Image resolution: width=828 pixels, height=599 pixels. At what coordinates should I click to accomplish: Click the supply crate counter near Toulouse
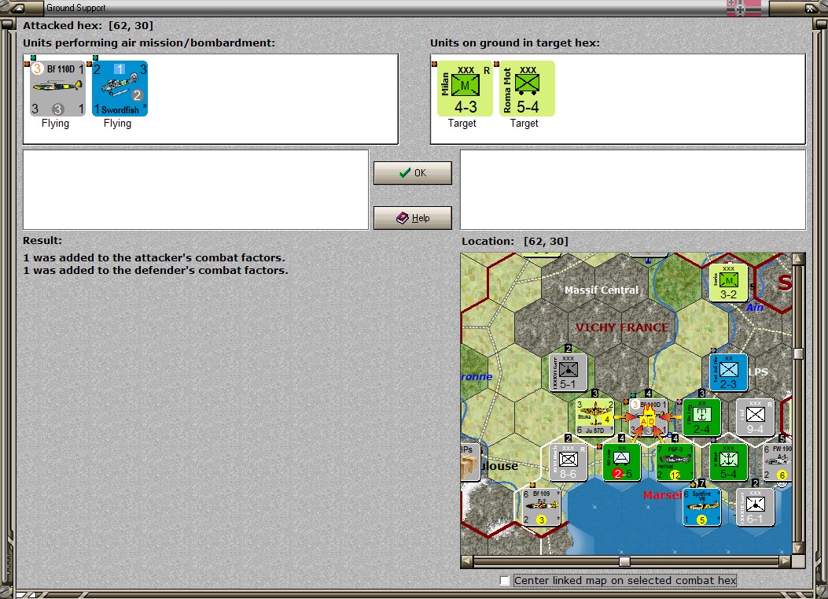(x=470, y=463)
